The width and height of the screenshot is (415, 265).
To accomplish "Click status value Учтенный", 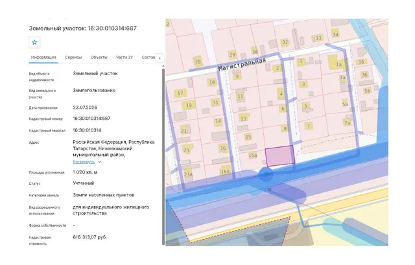I will point(84,183).
